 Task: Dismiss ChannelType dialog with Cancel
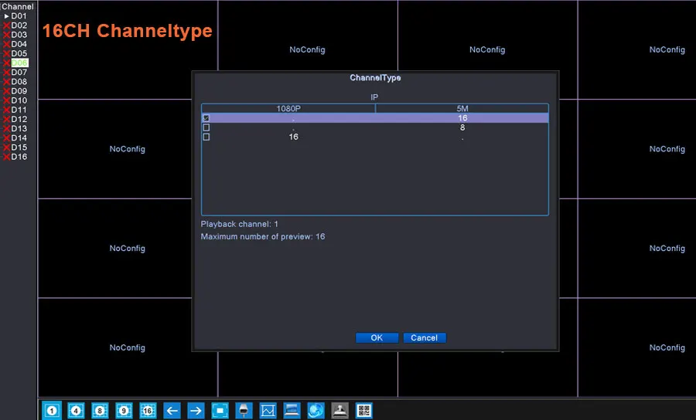point(425,337)
